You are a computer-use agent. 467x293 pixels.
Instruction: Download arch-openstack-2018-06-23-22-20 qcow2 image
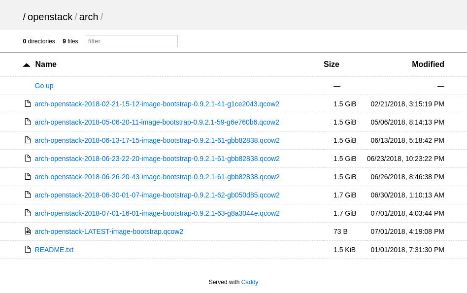[x=157, y=159]
